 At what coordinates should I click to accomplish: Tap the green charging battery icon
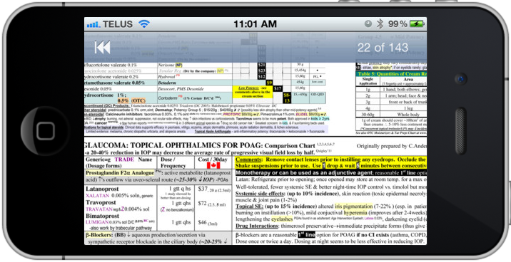417,23
